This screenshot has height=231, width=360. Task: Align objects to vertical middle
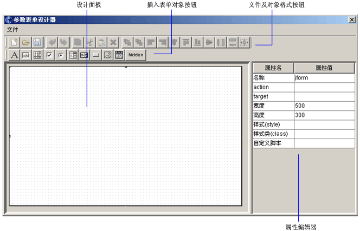point(209,42)
